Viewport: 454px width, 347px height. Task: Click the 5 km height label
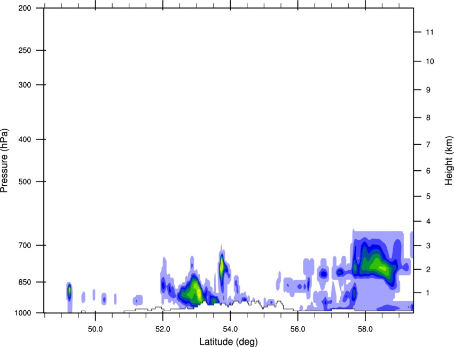[428, 196]
